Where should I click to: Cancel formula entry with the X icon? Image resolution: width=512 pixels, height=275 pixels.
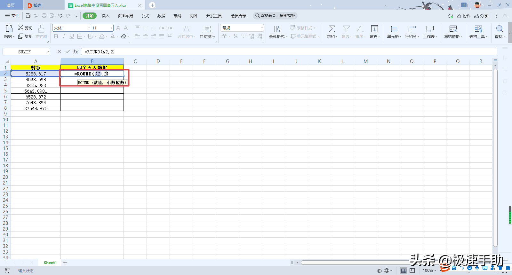pos(59,51)
